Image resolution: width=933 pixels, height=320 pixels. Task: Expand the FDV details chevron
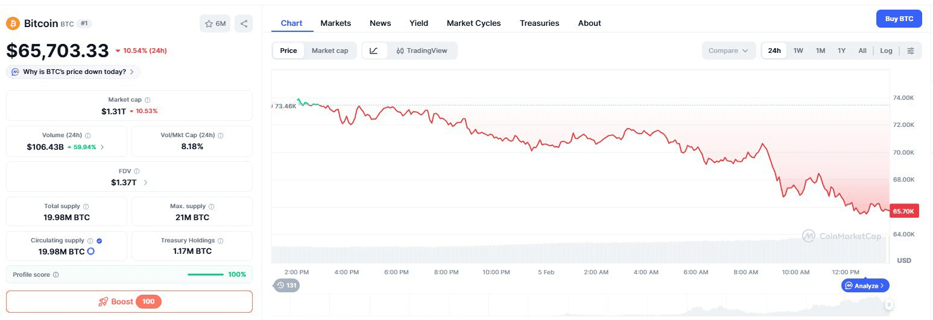click(x=146, y=182)
